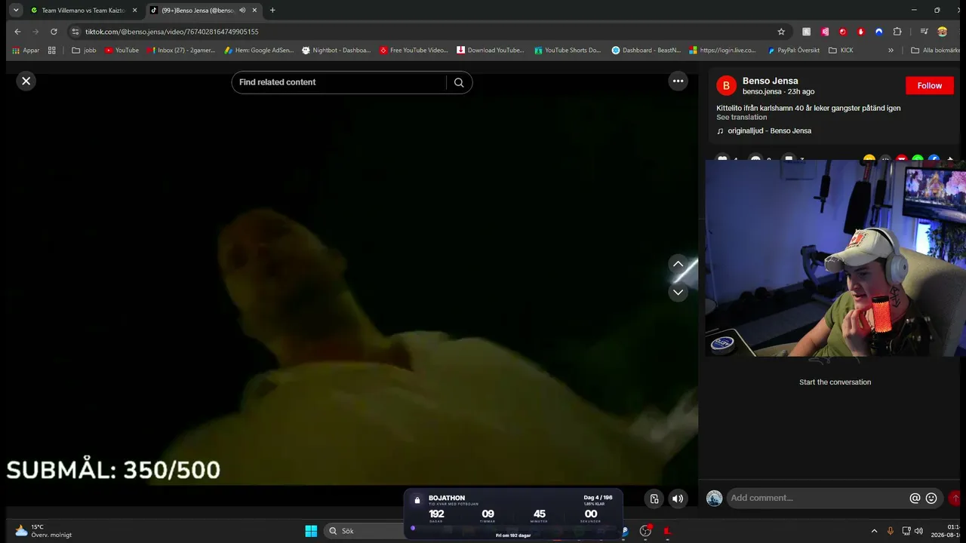Go back with the browser back arrow
Screen dimensions: 966x543
(x=17, y=32)
